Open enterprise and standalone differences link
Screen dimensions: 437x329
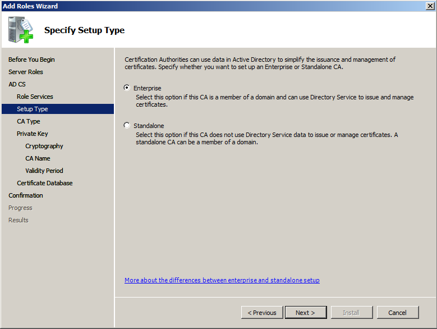[222, 280]
